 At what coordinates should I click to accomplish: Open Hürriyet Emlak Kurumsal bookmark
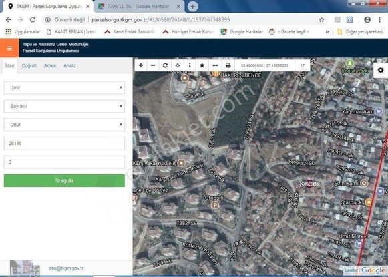[x=188, y=31]
